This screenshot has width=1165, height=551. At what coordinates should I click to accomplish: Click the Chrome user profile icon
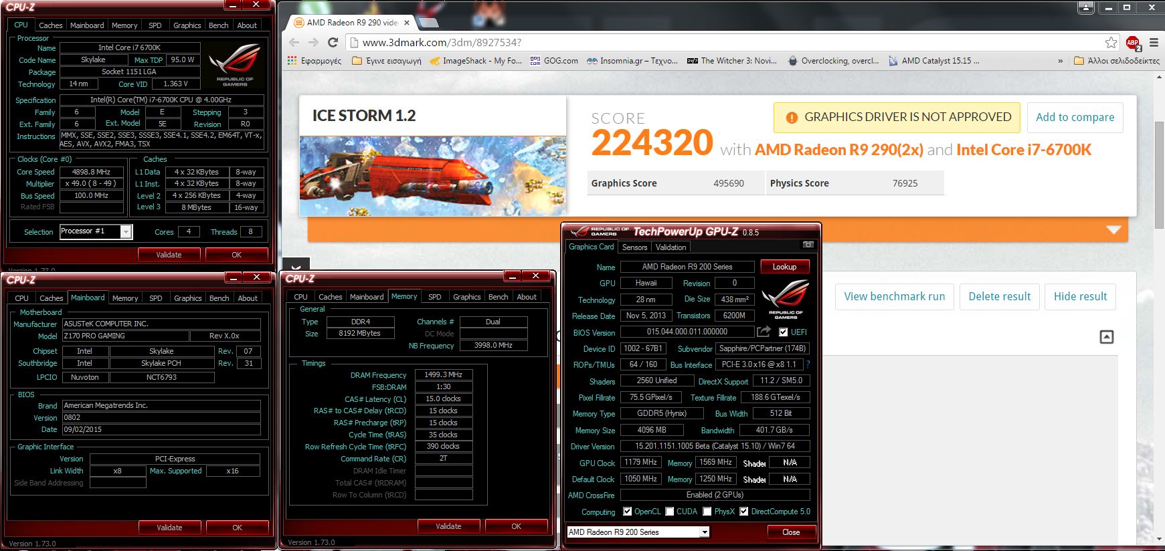1086,7
